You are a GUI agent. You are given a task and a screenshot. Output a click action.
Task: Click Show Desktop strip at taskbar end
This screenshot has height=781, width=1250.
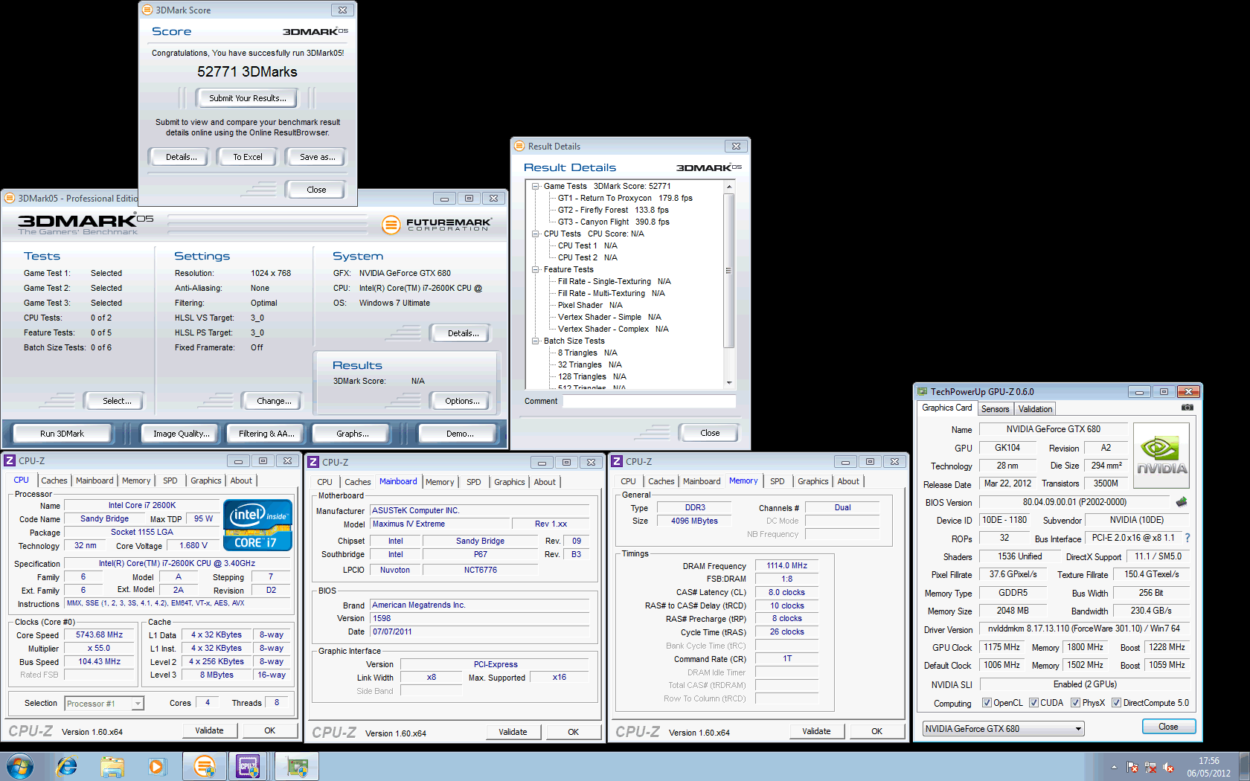1244,766
